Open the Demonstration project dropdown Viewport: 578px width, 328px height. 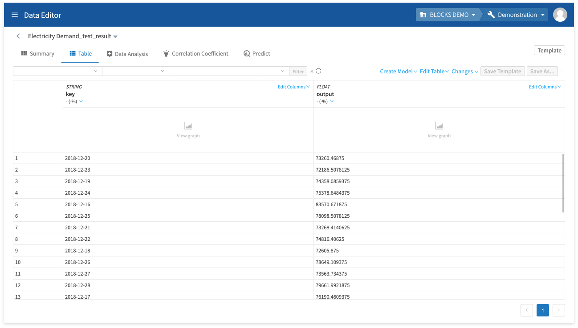517,15
